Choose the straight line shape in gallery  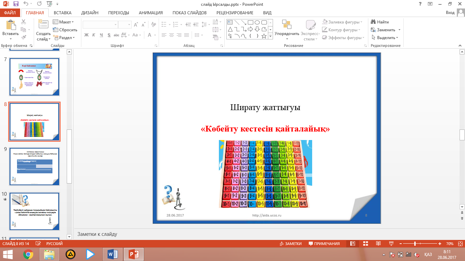[x=237, y=22]
